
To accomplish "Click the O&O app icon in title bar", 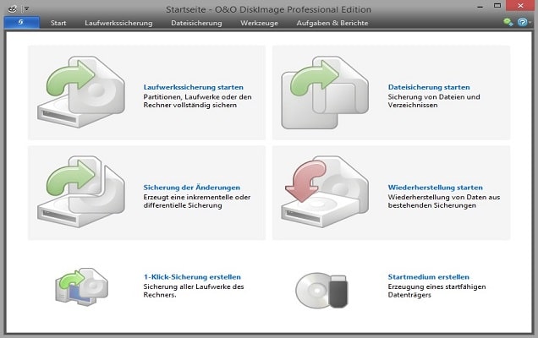I will pos(12,8).
